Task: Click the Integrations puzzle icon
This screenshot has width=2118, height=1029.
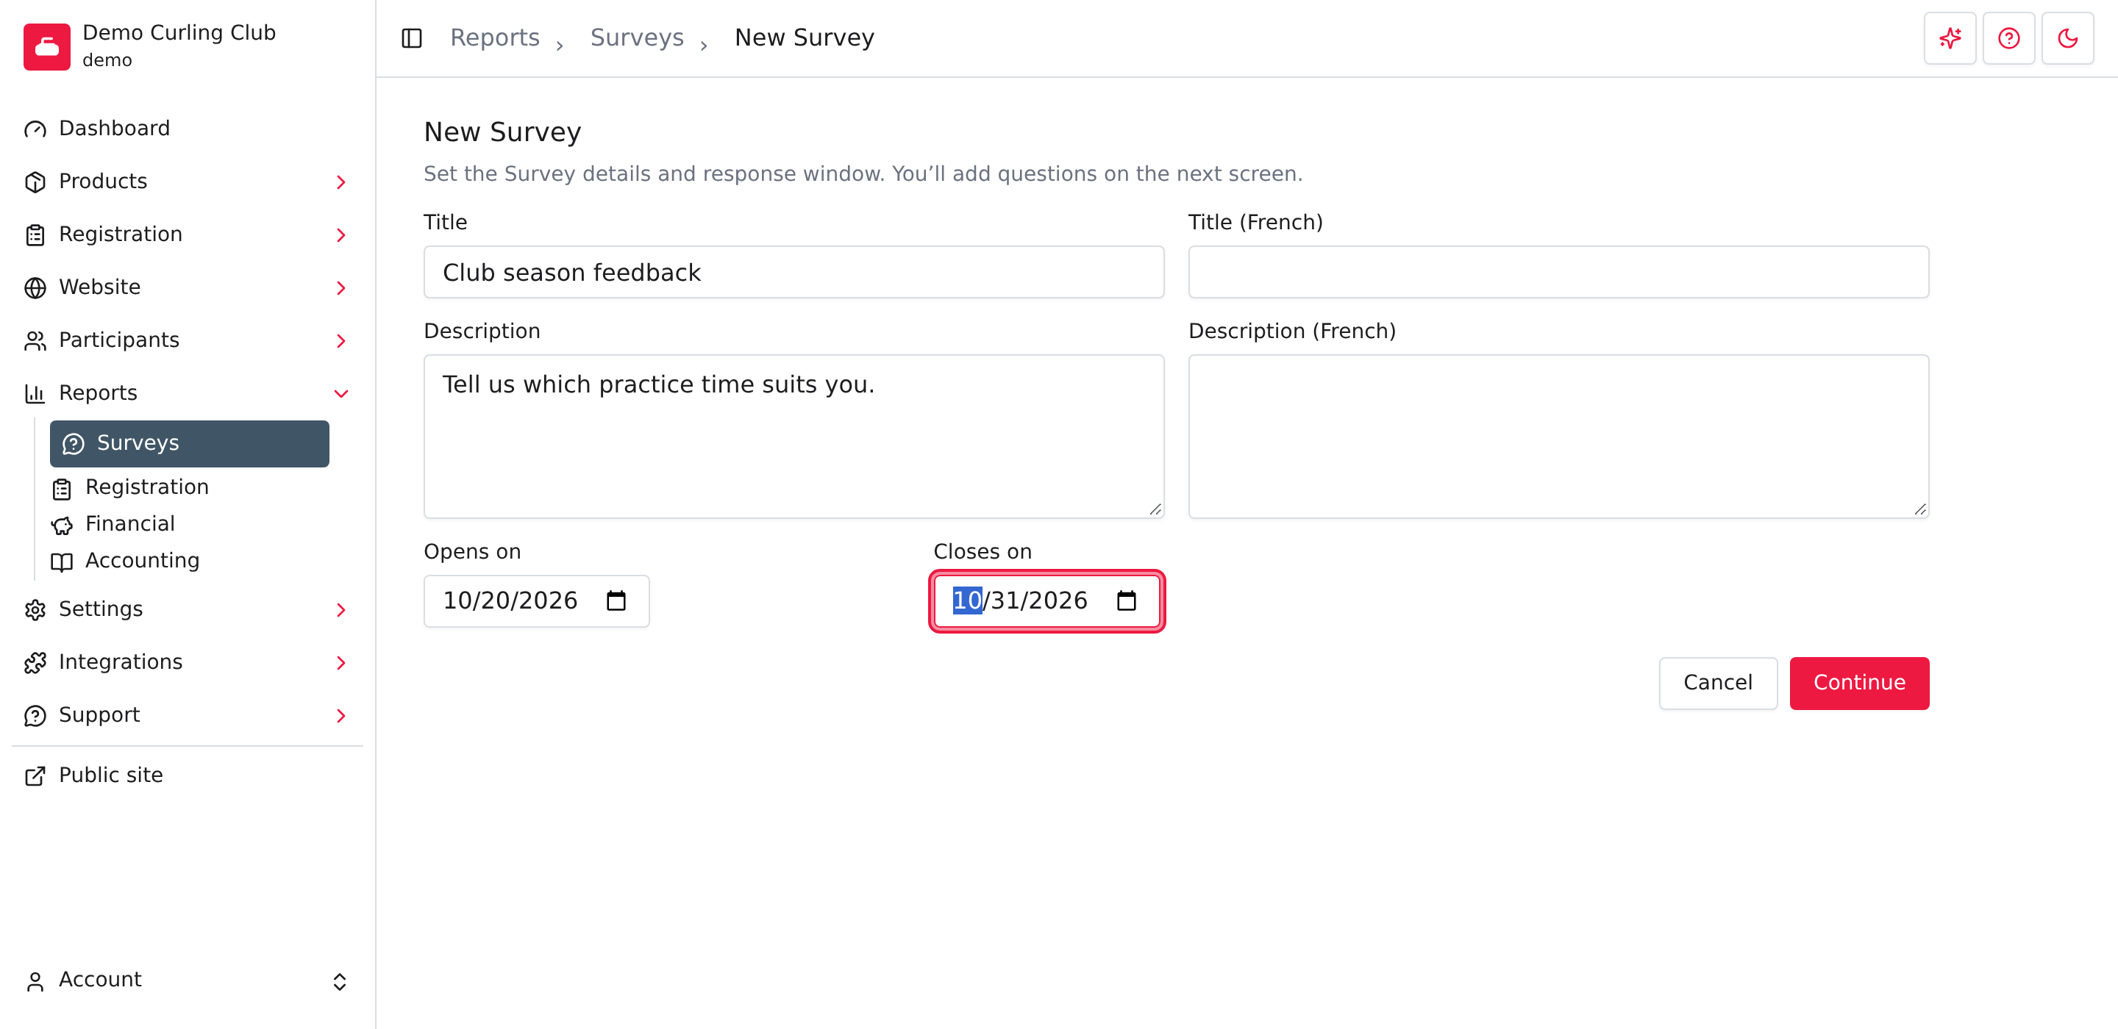Action: click(35, 662)
